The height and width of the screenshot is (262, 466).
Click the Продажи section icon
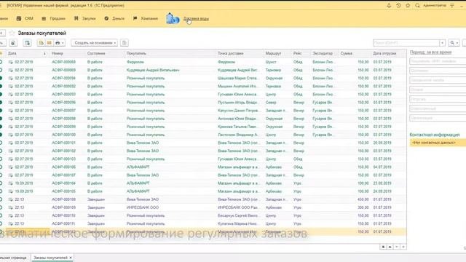(44, 18)
